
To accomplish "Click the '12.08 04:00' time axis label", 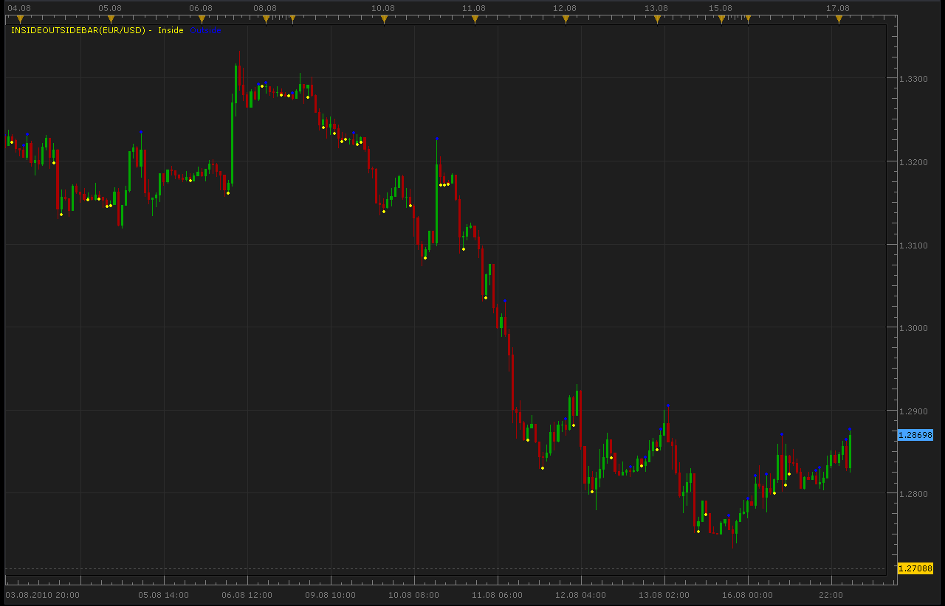I will [x=581, y=595].
